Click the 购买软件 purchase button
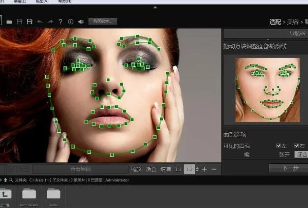Viewport: 308px width, 208px height. tap(103, 21)
